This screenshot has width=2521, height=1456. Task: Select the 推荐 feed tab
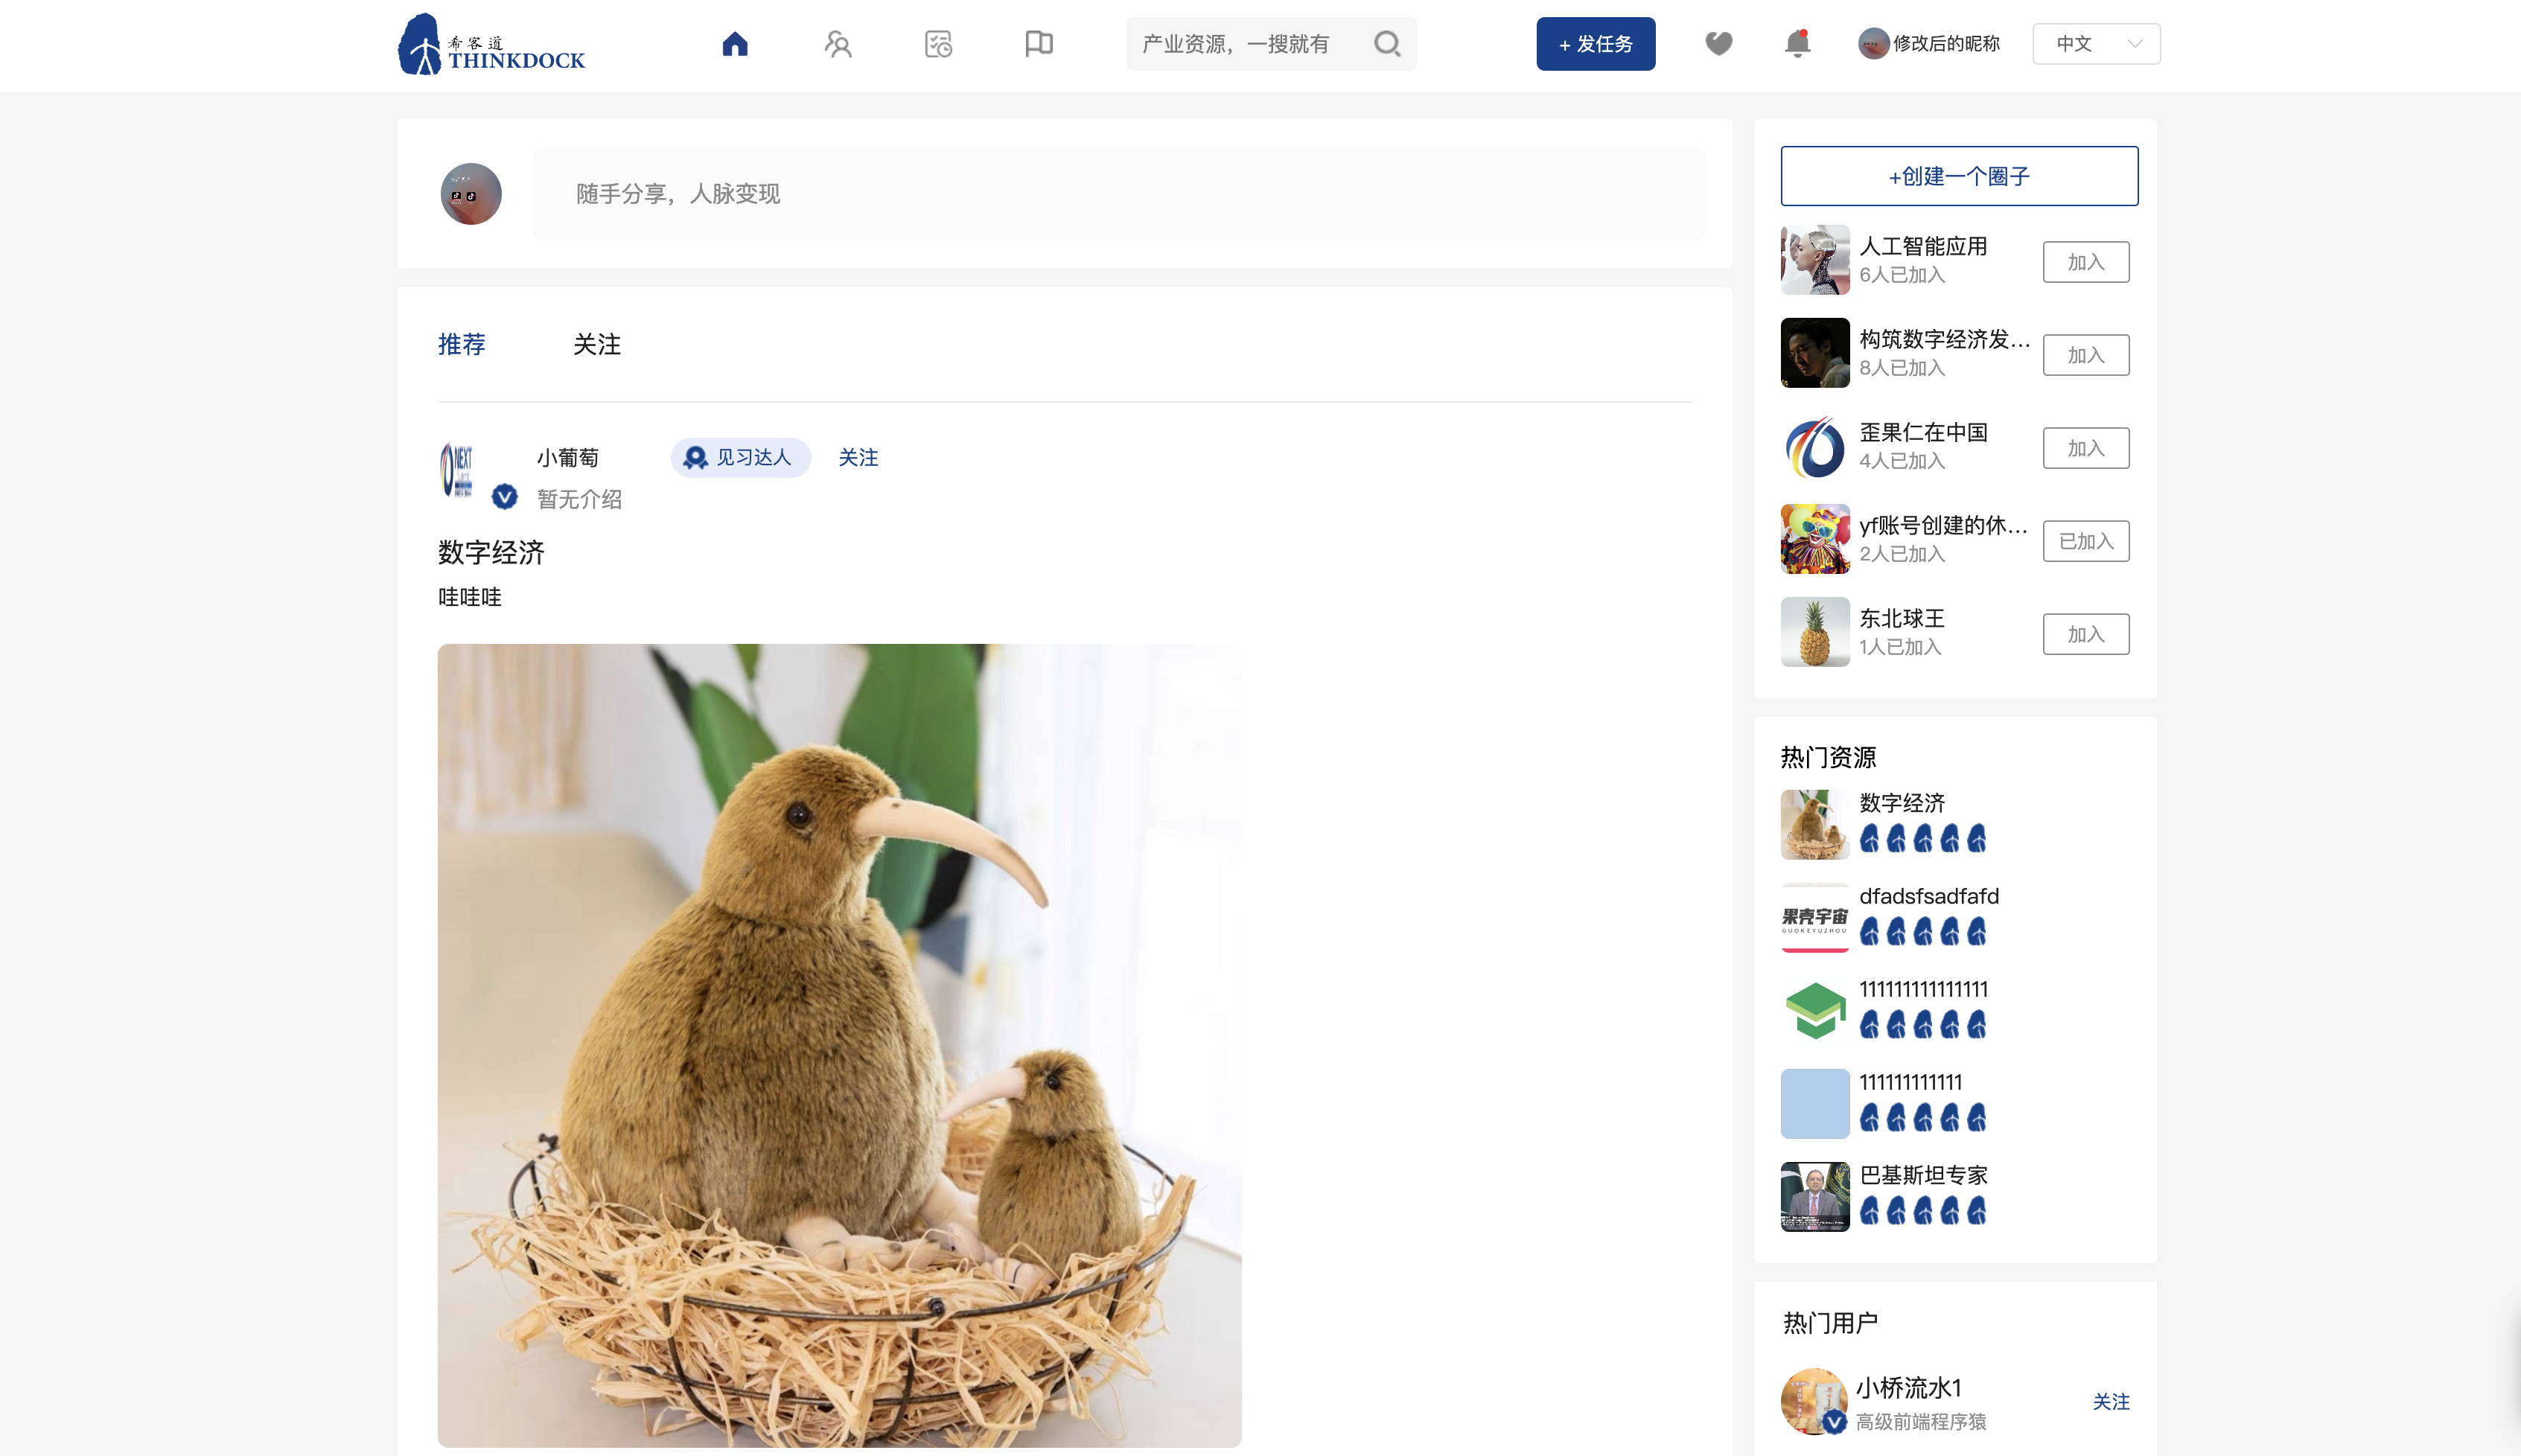(462, 345)
